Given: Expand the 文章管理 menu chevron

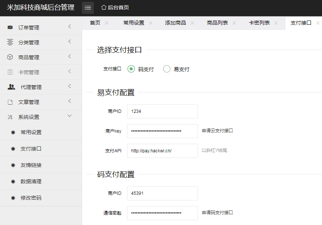Looking at the screenshot, I should [69, 101].
